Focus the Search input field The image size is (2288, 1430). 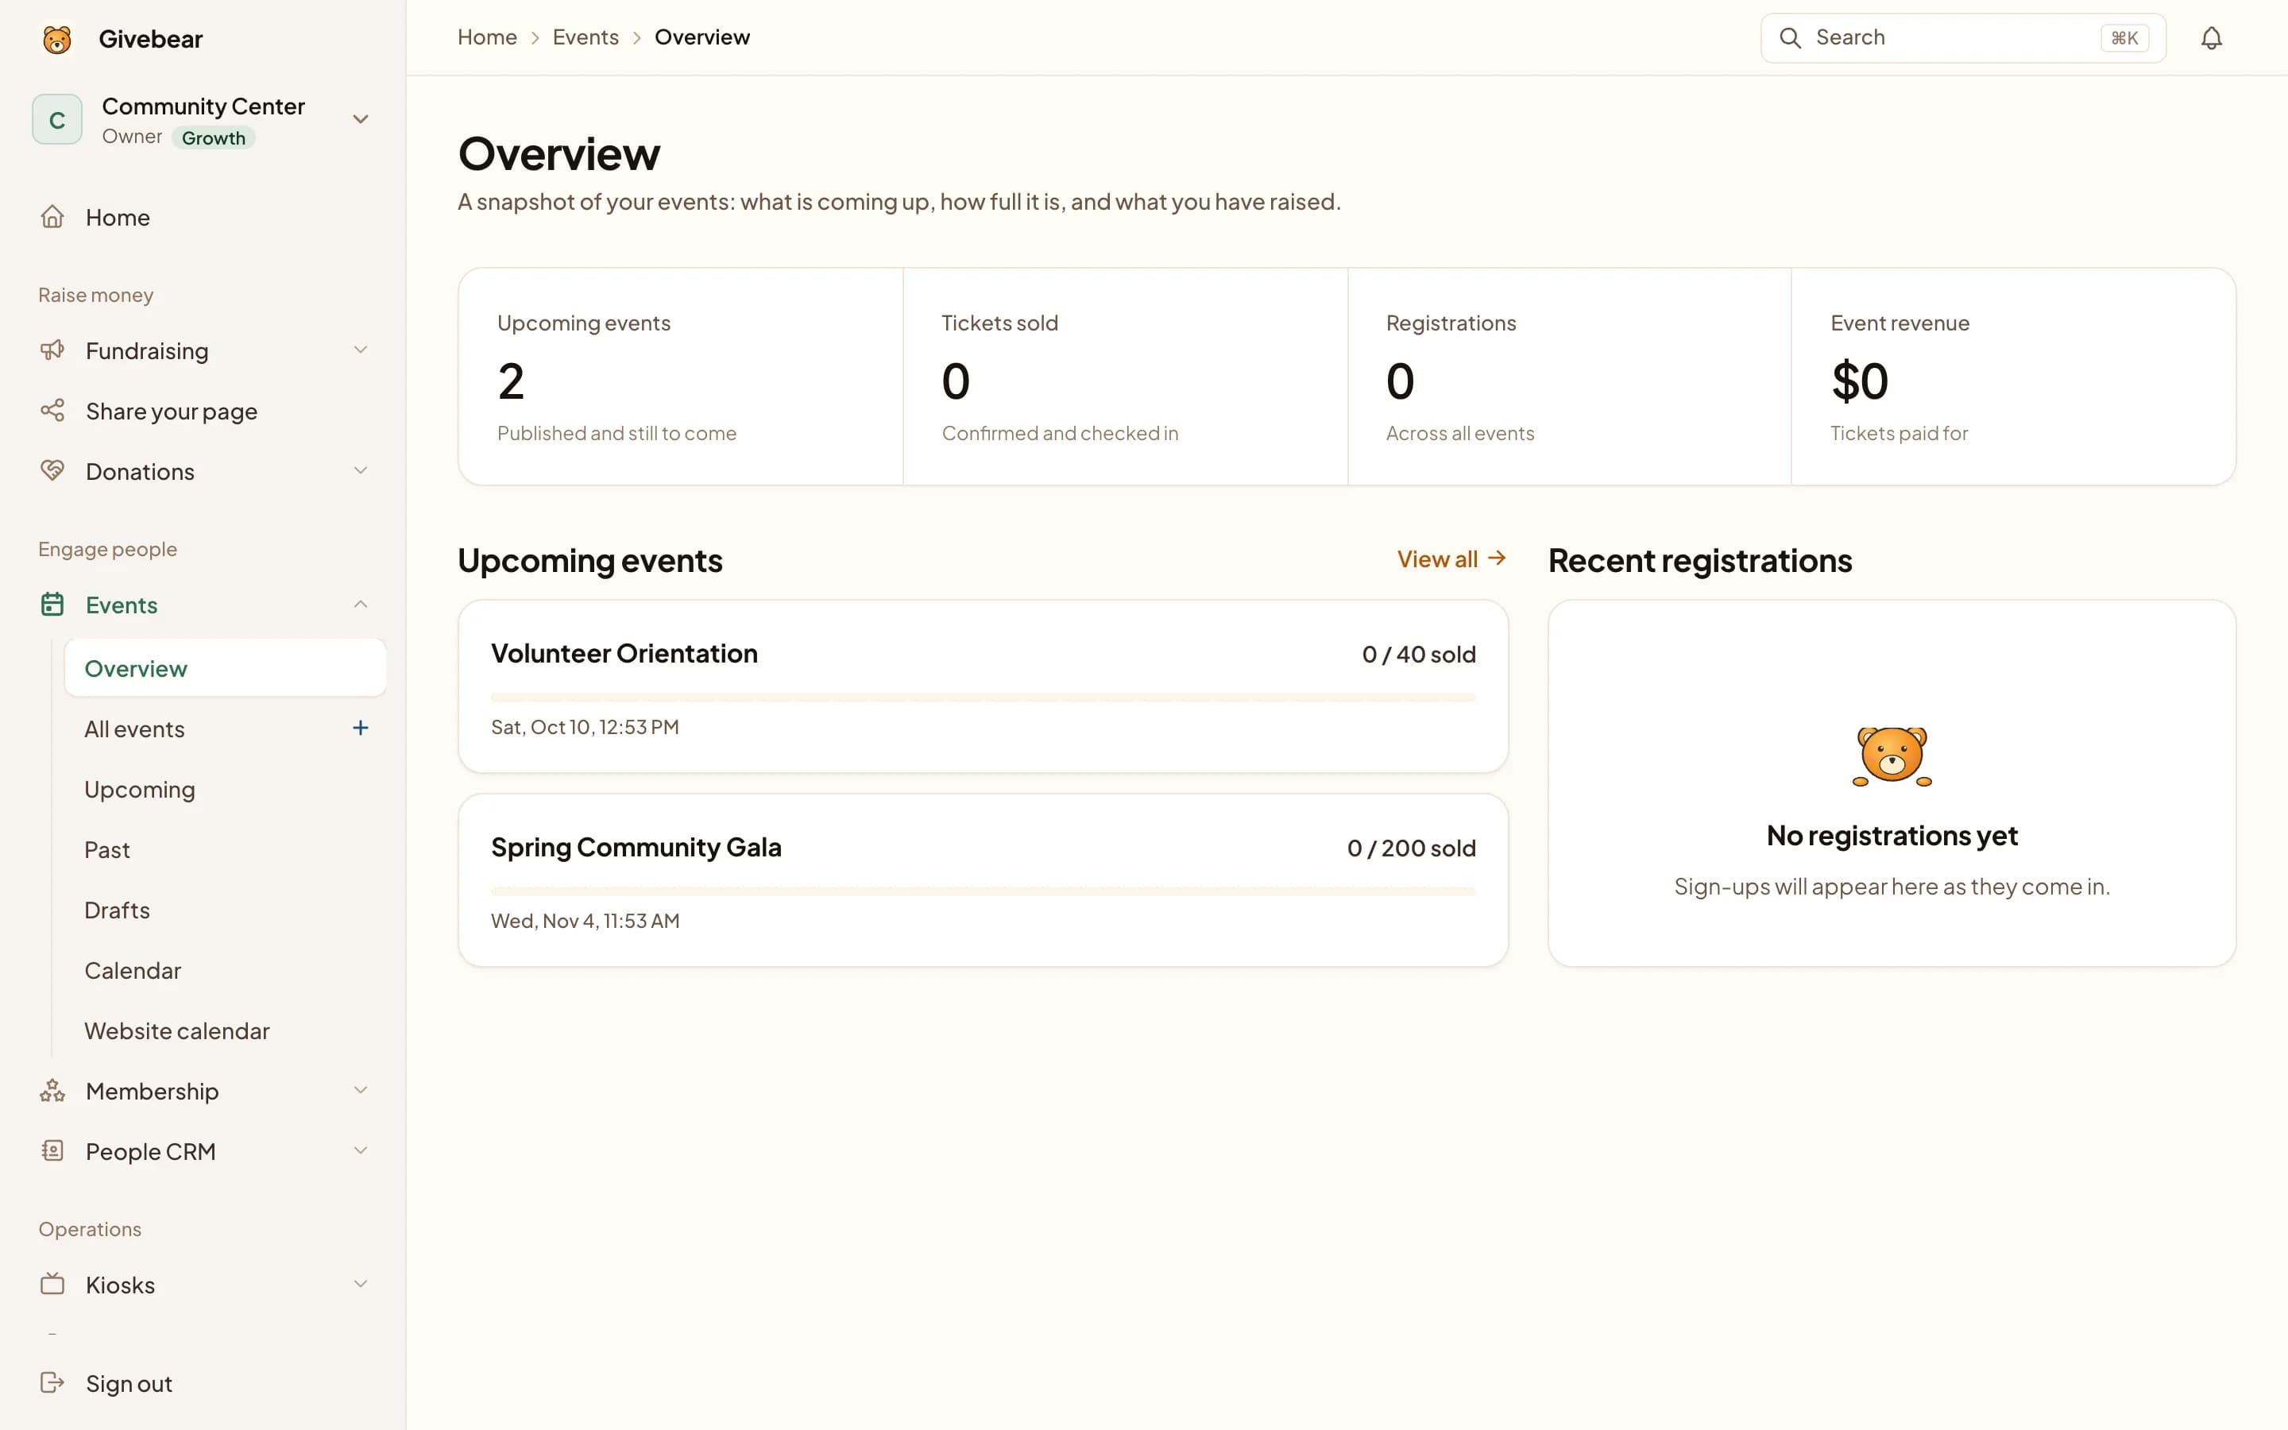click(x=1963, y=38)
